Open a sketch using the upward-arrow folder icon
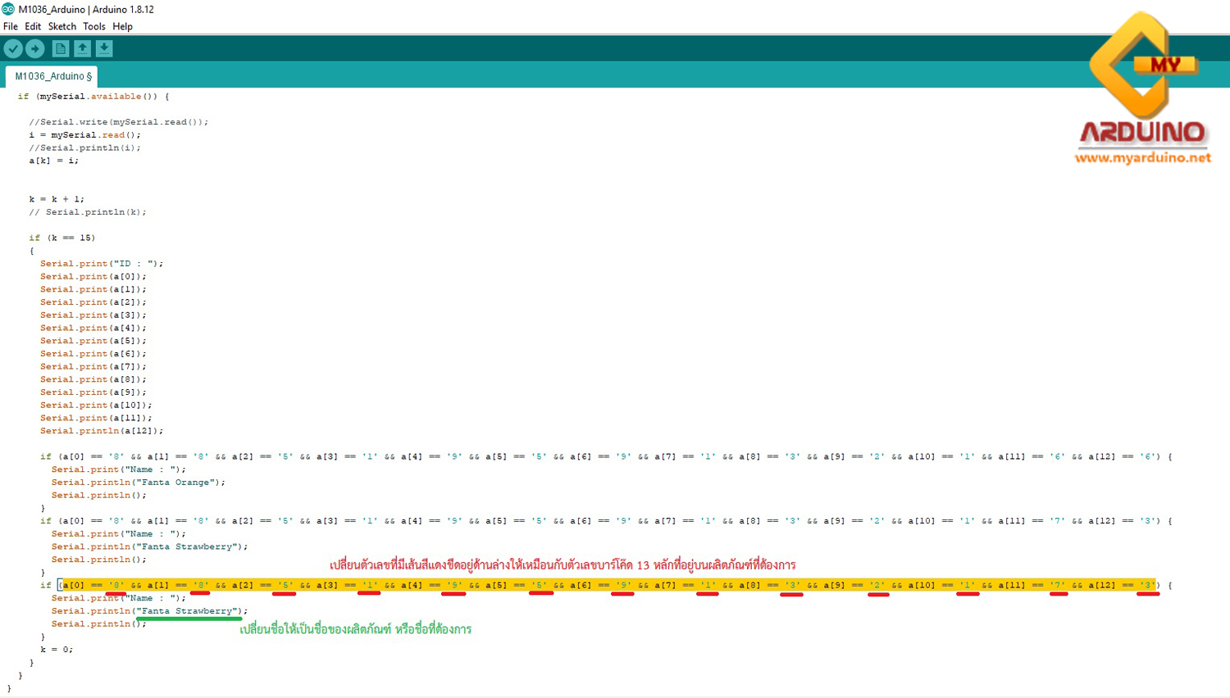Viewport: 1230px width, 698px height. click(x=82, y=48)
